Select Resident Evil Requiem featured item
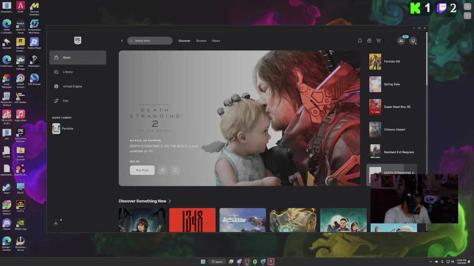Viewport: 474px width, 266px height. 392,152
